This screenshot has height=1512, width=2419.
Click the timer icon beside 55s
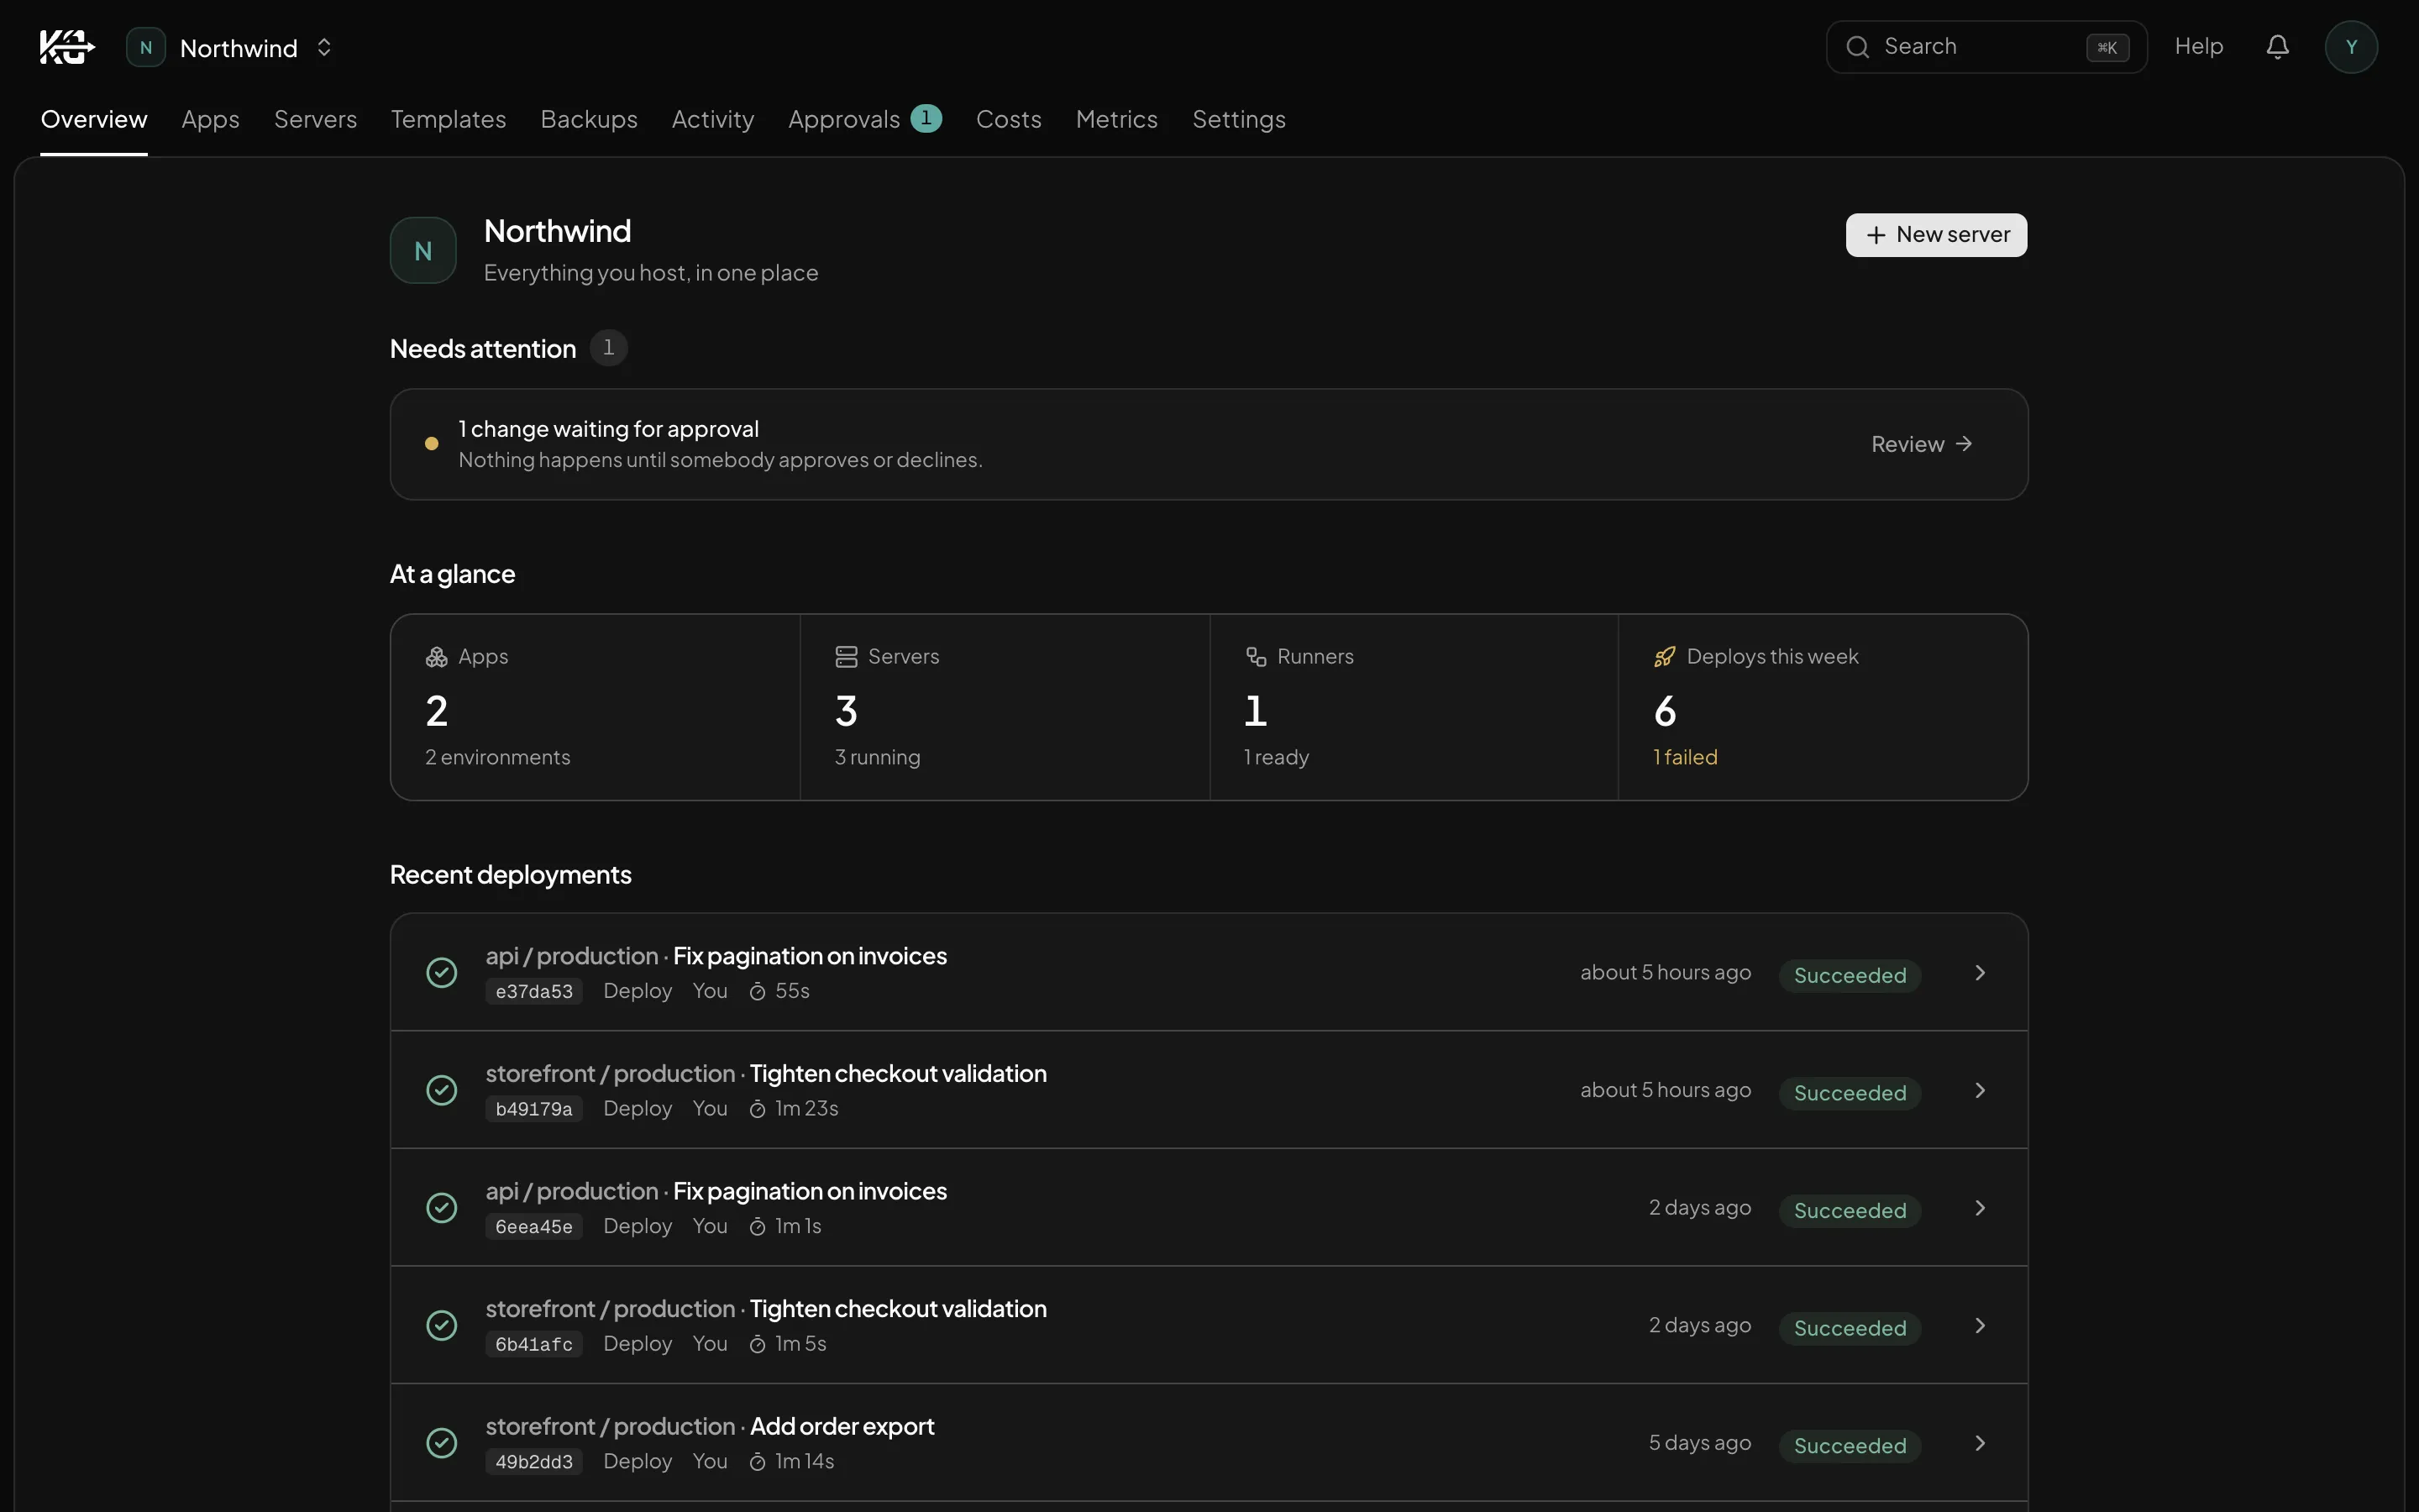758,991
